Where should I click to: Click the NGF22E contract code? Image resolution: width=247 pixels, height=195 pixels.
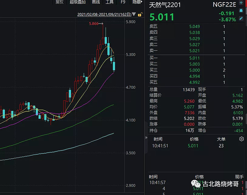[224, 5]
